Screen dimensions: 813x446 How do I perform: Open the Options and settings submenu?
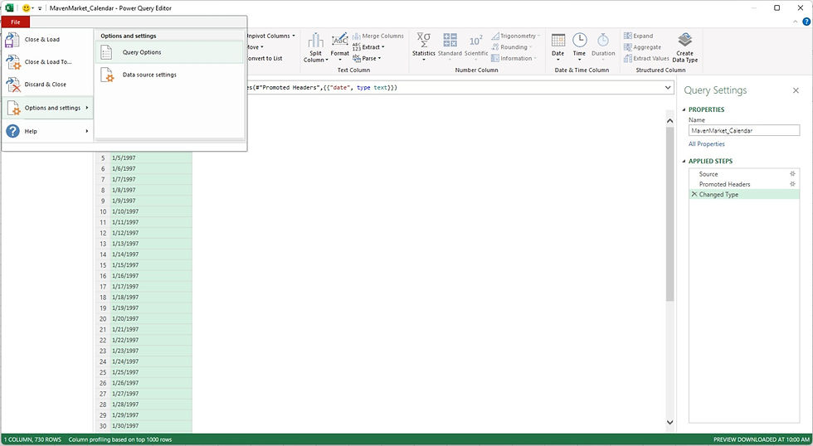tap(48, 108)
